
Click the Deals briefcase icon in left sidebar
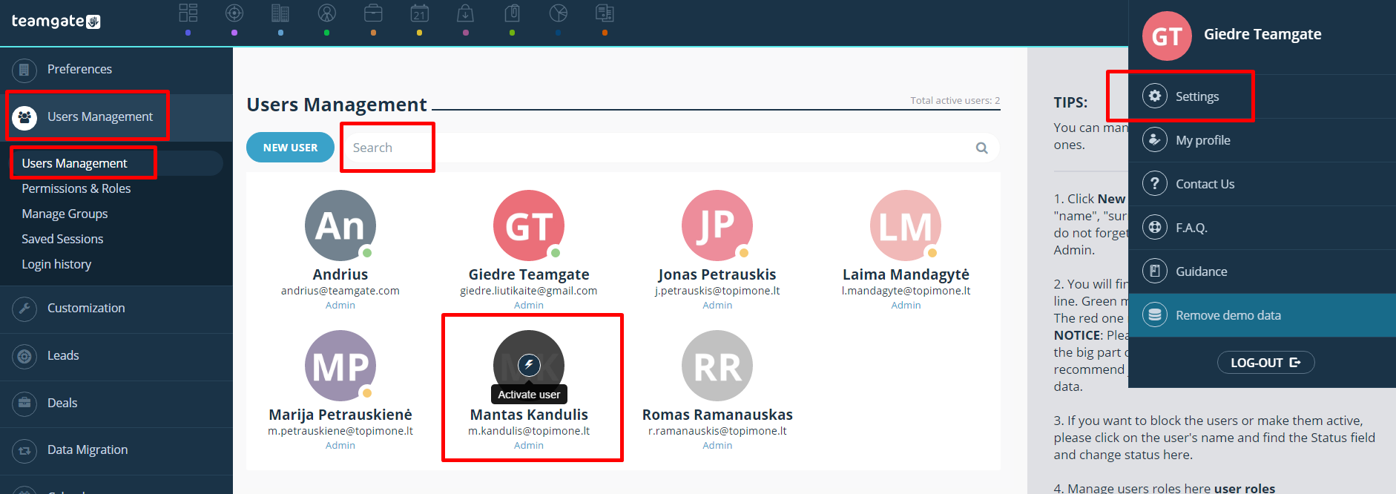point(24,403)
